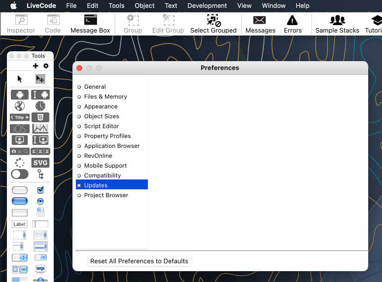
Task: Pick the text entry field control
Action: [40, 224]
